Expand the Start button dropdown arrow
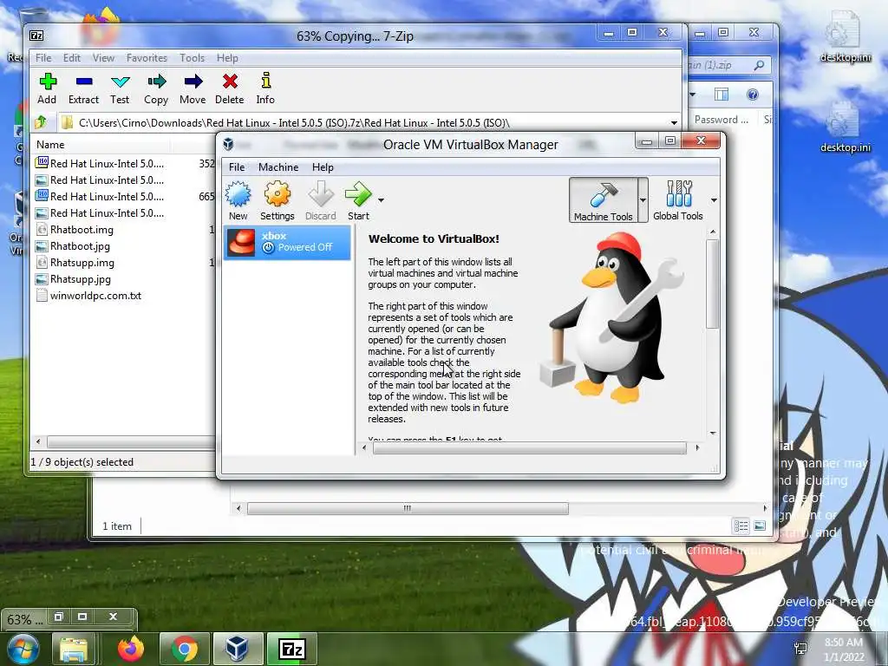The width and height of the screenshot is (888, 666). coord(382,200)
